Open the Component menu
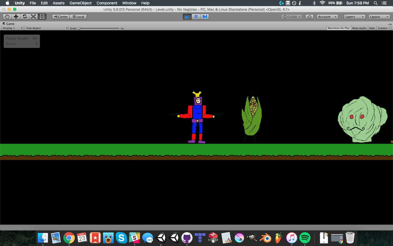Image resolution: width=393 pixels, height=246 pixels. (107, 3)
